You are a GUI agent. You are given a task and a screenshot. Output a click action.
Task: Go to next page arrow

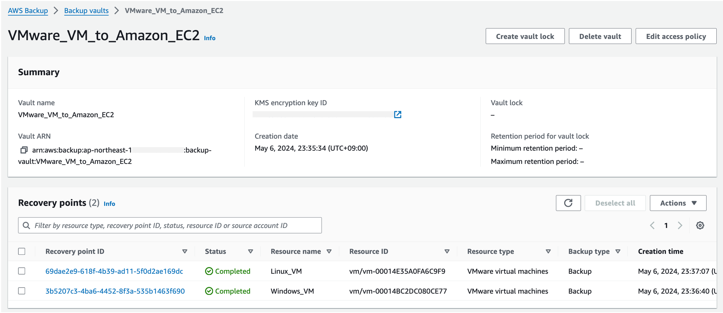(680, 225)
